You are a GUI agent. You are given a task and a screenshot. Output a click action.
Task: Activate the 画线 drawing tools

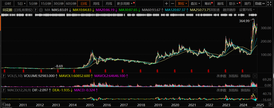[220, 4]
